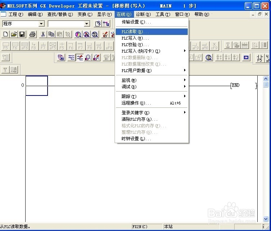Click the F6 normally closed contact icon
The image size is (271, 231).
point(15,46)
